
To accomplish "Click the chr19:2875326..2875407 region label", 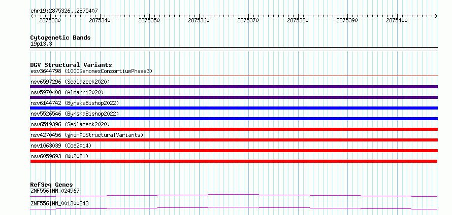I will pos(64,11).
